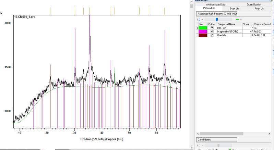The width and height of the screenshot is (274, 150).
Task: Click the scan label 19-CM691_1-oro
Action: pos(25,17)
